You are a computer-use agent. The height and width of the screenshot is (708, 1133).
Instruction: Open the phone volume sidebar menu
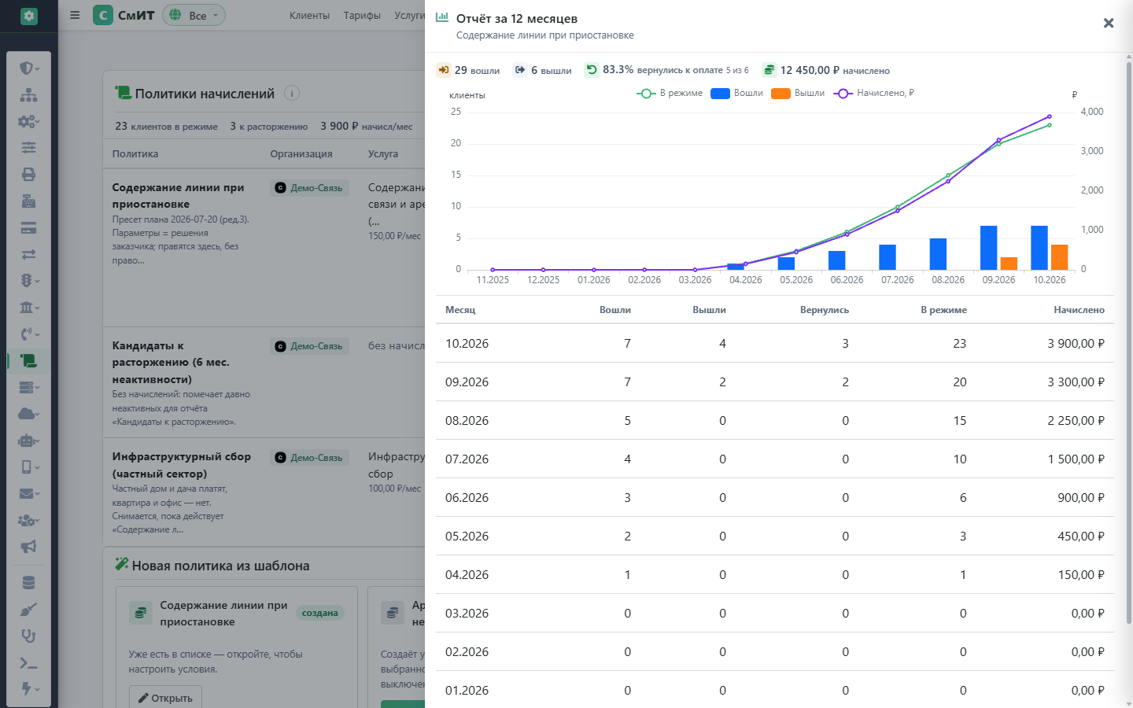(x=28, y=334)
